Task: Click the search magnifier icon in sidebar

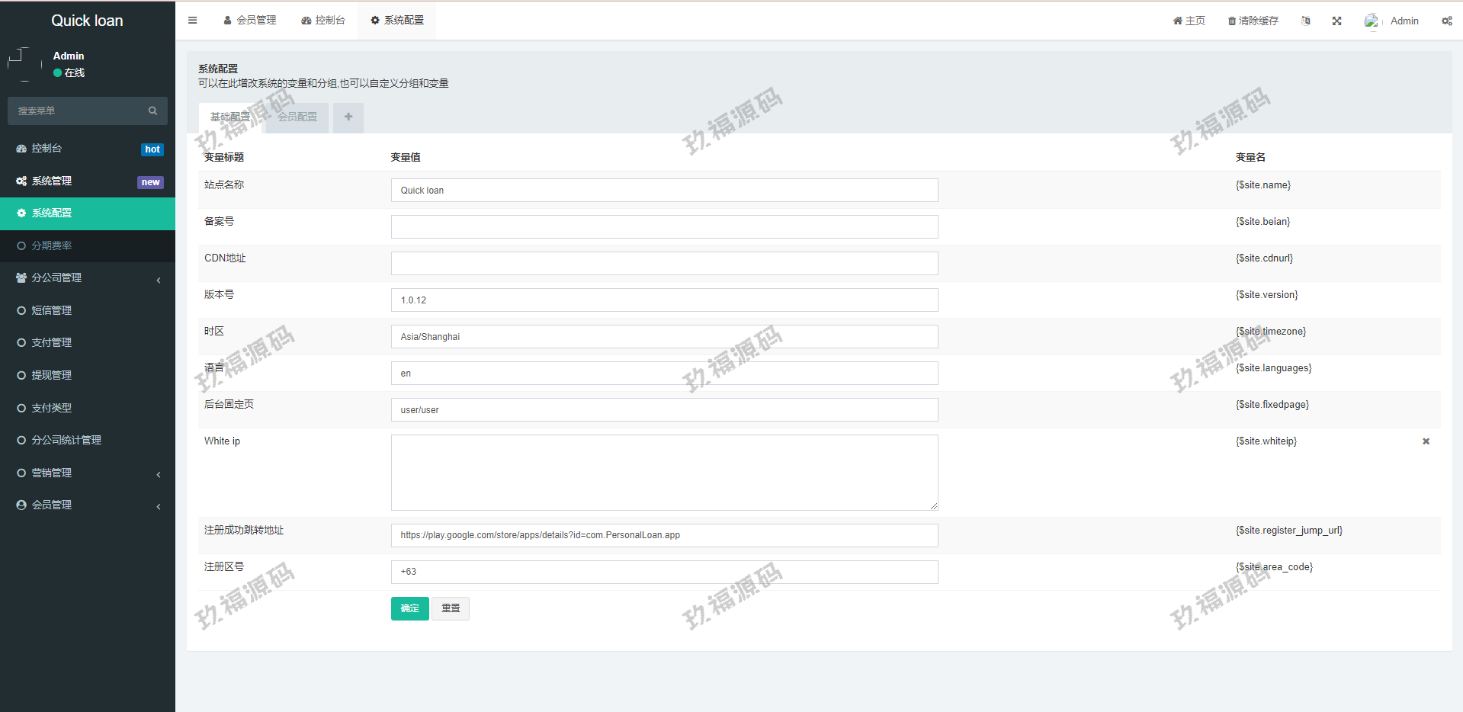Action: pyautogui.click(x=152, y=111)
